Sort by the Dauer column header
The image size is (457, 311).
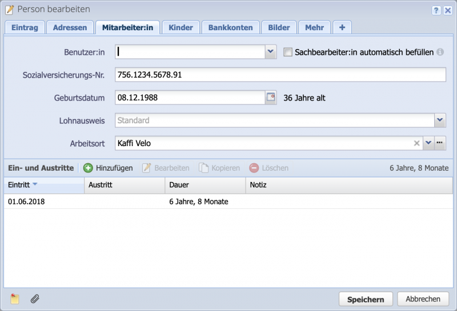tap(205, 185)
